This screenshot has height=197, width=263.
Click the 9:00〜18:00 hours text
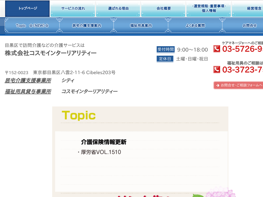193,50
